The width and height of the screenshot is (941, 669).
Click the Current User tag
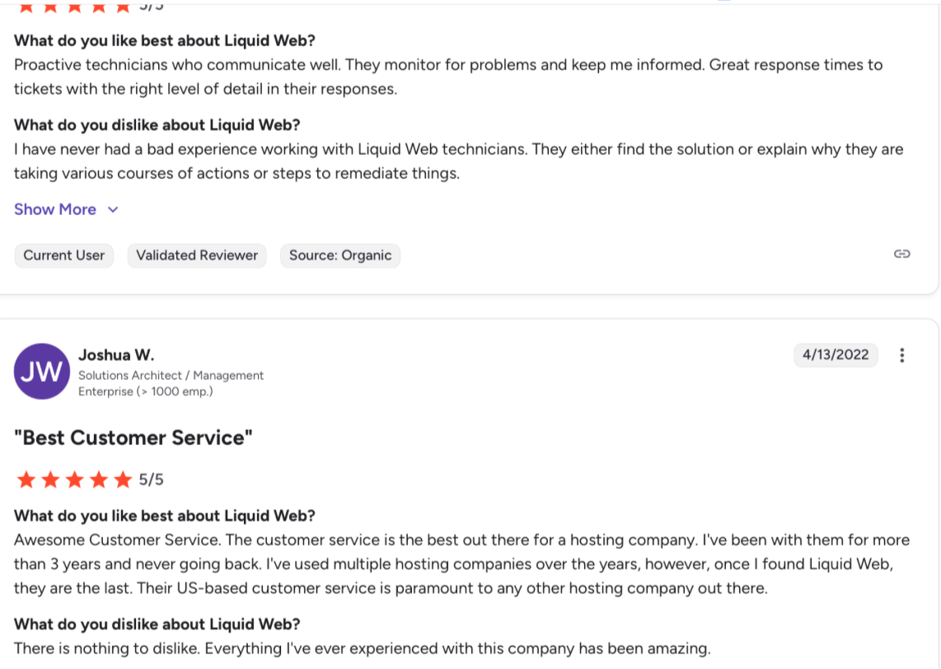coord(64,255)
